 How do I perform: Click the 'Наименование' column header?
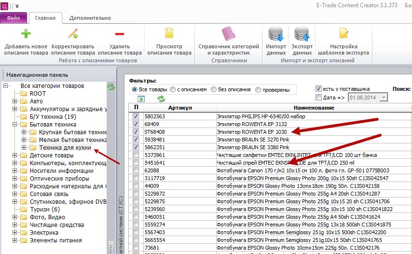(x=314, y=108)
